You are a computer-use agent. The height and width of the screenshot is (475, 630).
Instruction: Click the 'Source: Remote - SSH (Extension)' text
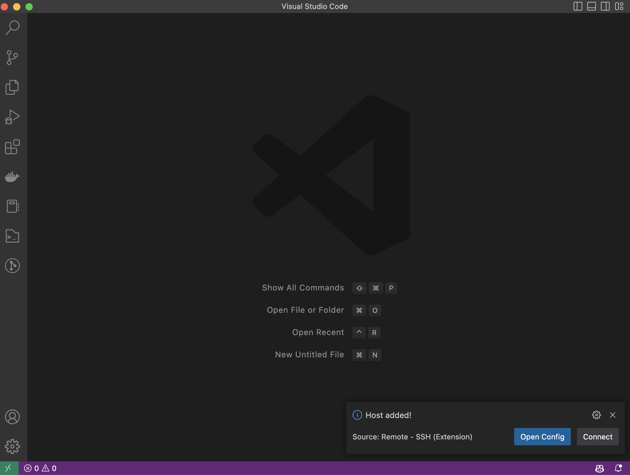coord(412,437)
